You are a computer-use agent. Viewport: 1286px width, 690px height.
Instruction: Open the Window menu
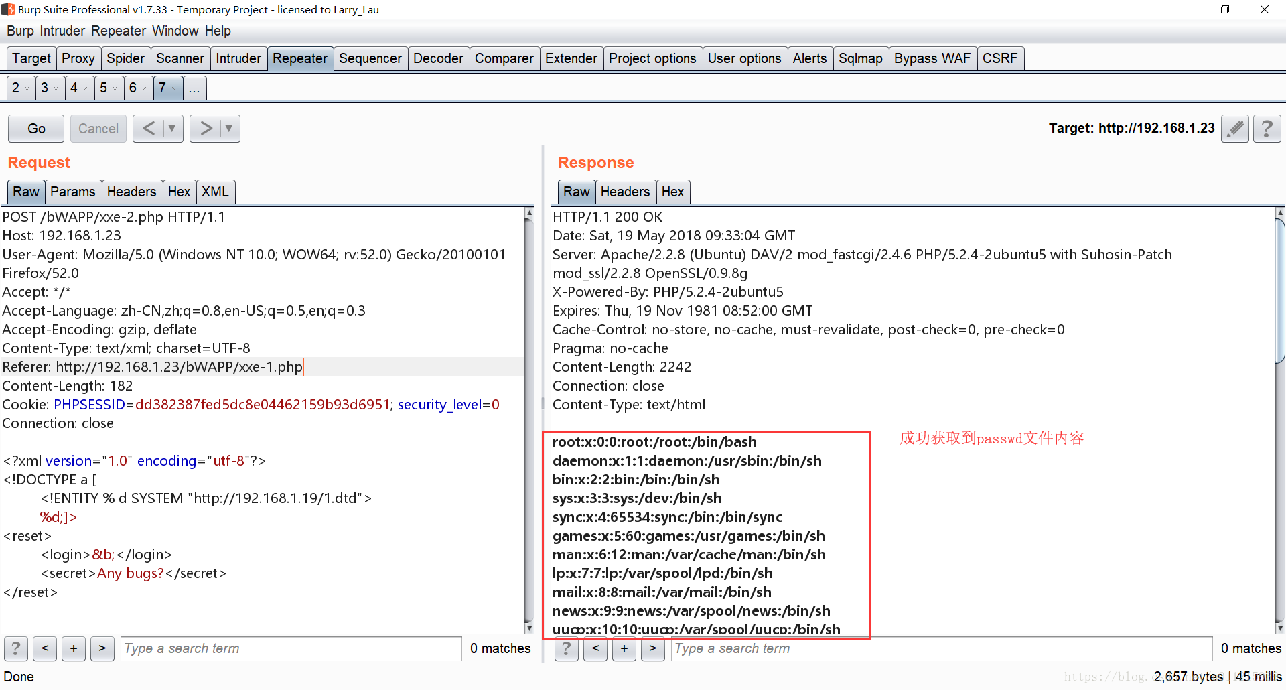[x=175, y=31]
